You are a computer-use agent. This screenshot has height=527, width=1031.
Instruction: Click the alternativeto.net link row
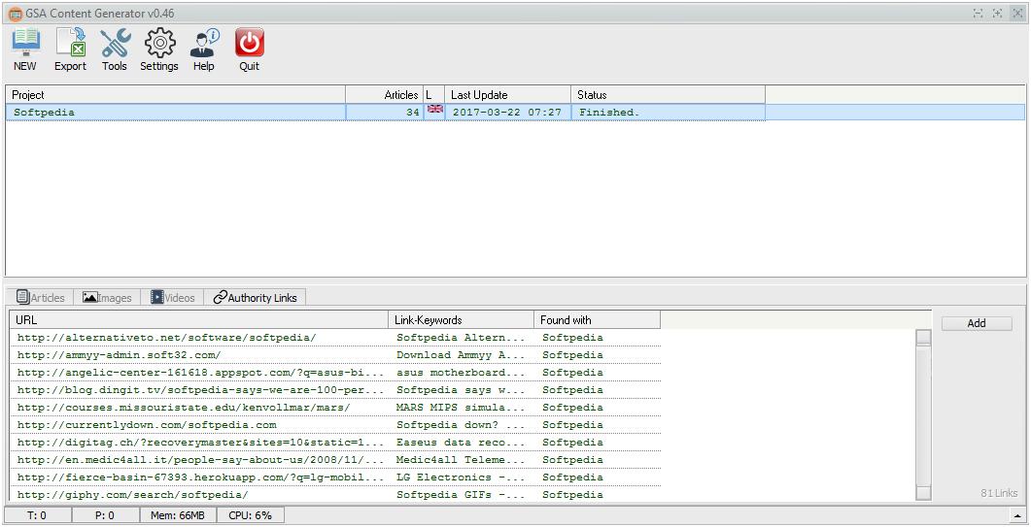tap(167, 338)
